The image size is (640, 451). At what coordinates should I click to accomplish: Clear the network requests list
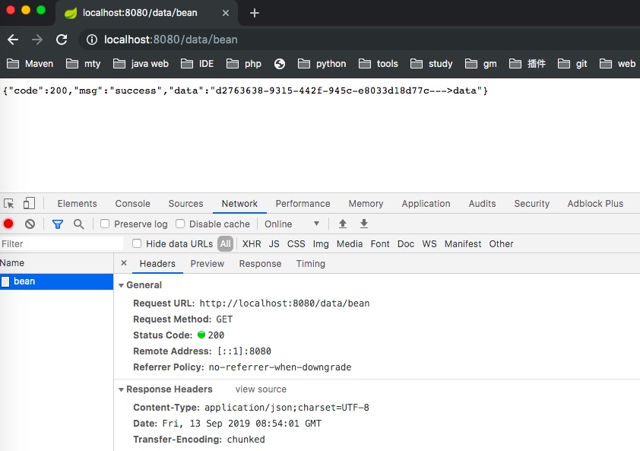(x=29, y=224)
